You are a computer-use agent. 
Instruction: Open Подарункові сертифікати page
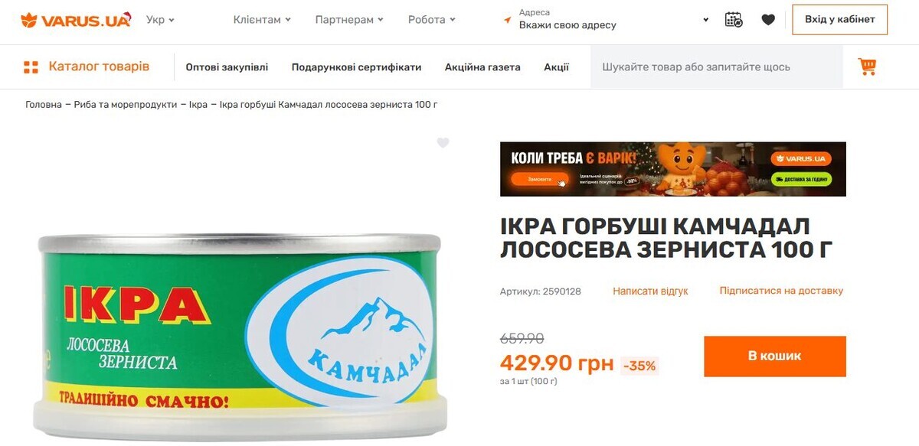click(356, 67)
